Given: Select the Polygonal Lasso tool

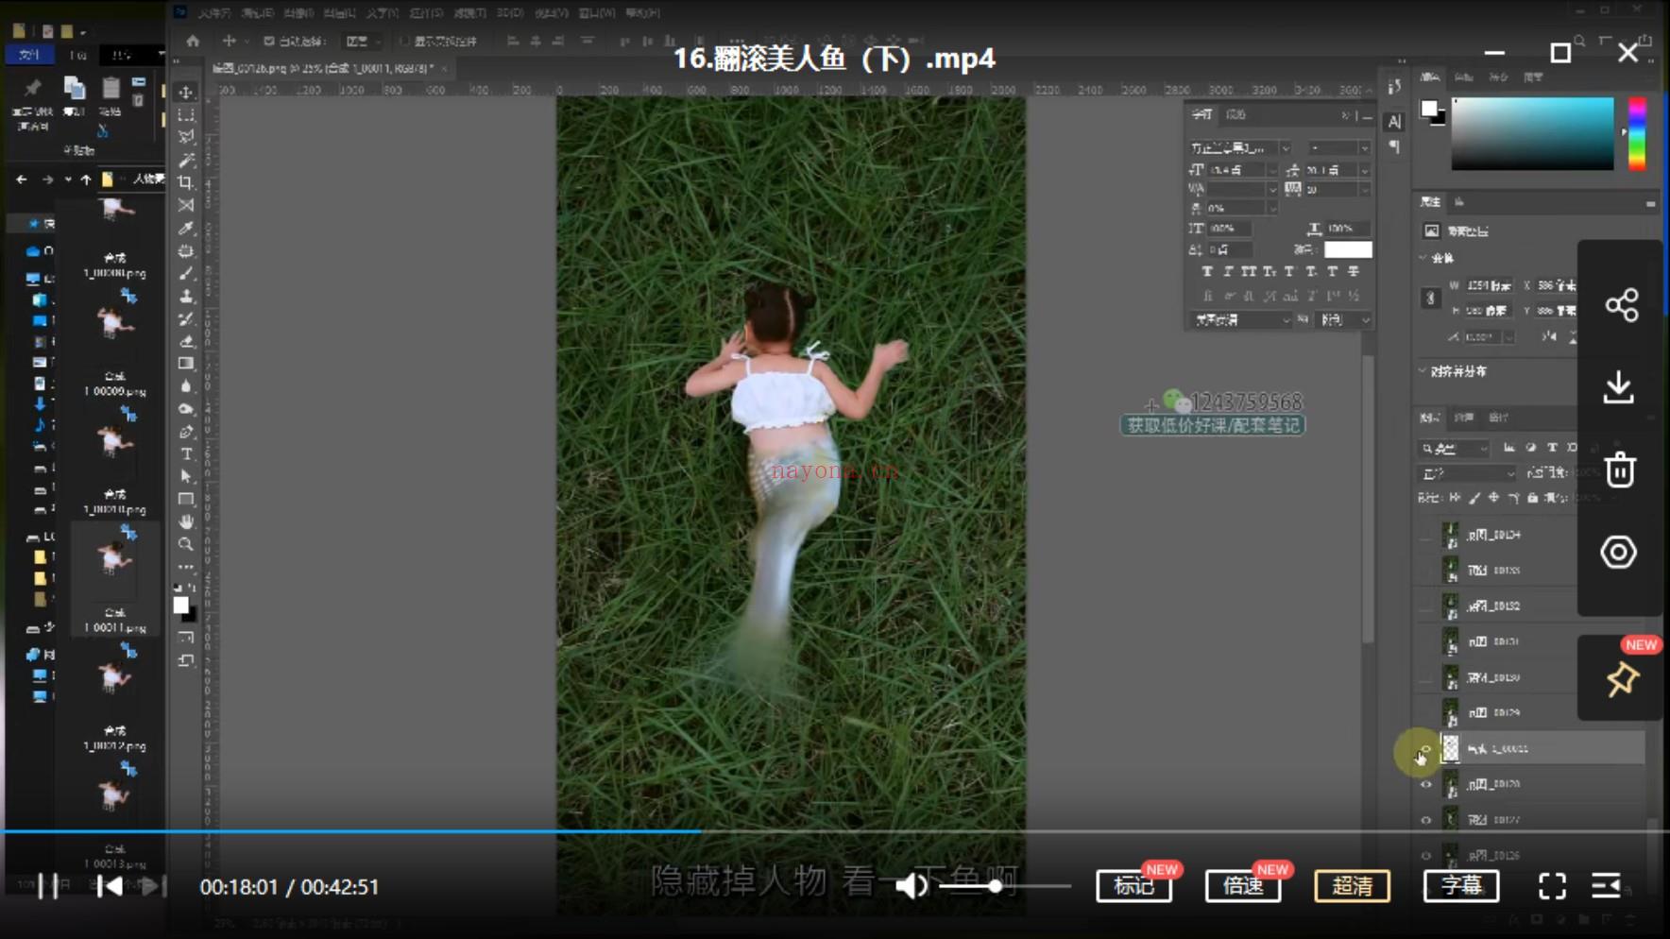Looking at the screenshot, I should point(186,137).
